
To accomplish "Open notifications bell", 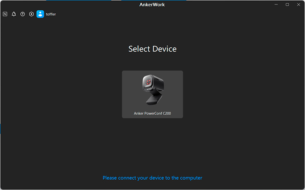I will (14, 14).
